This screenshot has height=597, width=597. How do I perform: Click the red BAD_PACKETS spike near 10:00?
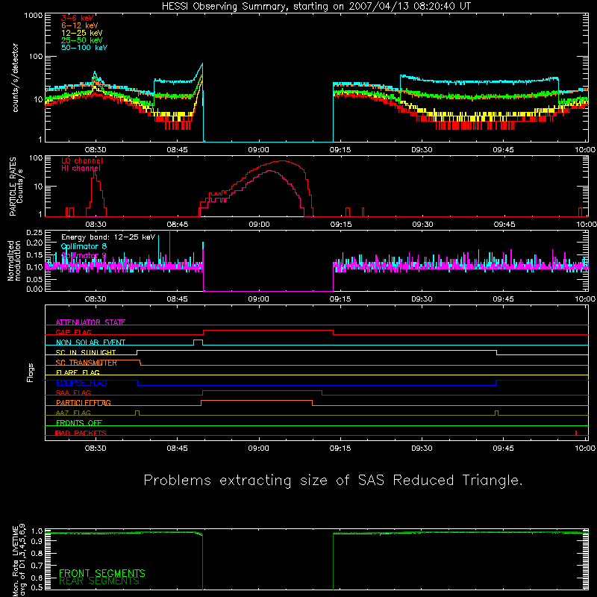[576, 433]
